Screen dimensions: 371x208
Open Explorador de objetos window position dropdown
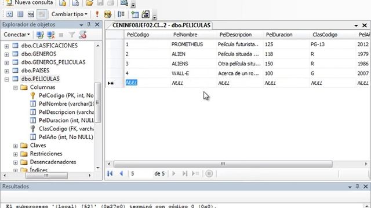point(81,25)
